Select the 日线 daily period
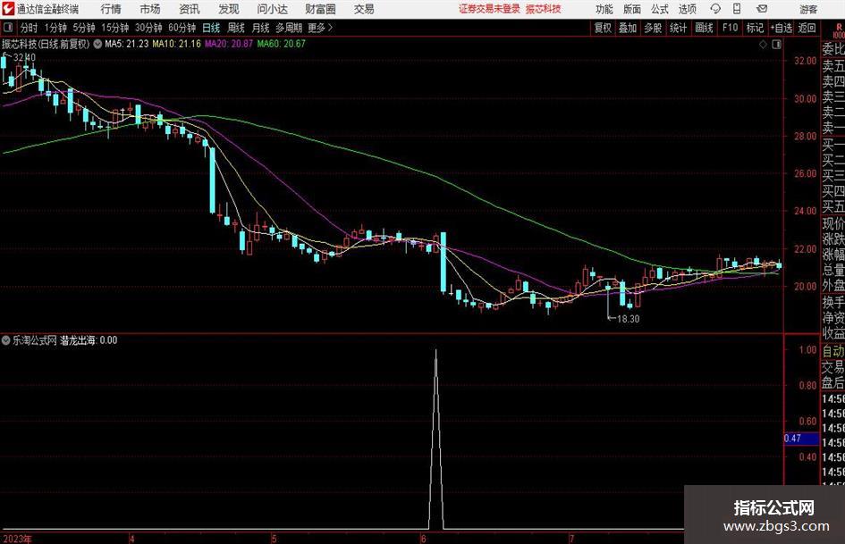 tap(211, 28)
